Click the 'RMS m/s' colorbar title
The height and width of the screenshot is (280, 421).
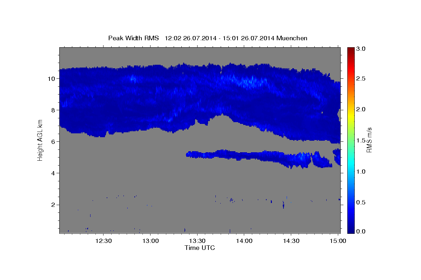click(369, 140)
